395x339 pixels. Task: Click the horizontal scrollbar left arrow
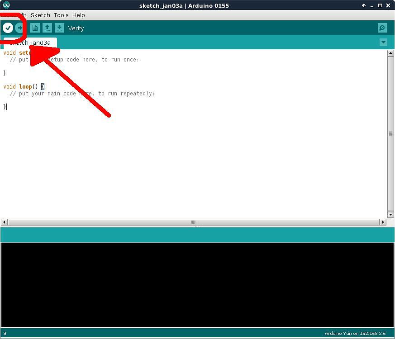[x=4, y=222]
